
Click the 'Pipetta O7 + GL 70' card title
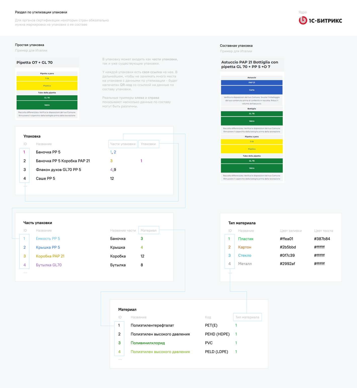[34, 63]
